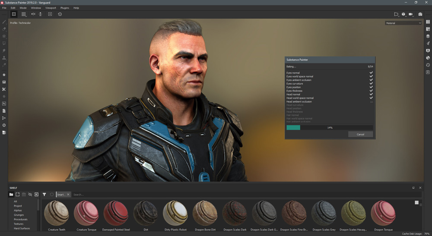Open the Material channel dropdown

(x=403, y=23)
